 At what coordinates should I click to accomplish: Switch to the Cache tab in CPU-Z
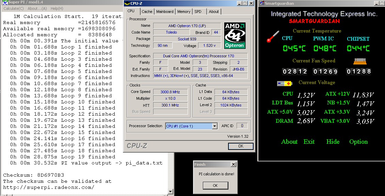tap(147, 12)
